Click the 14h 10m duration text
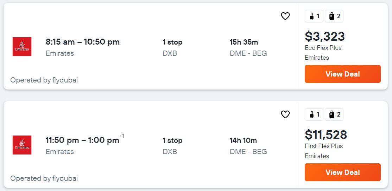 pos(243,140)
